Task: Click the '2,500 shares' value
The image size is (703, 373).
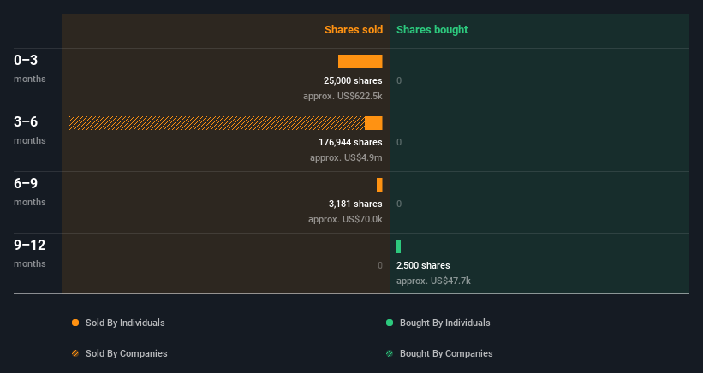Action: [x=423, y=265]
